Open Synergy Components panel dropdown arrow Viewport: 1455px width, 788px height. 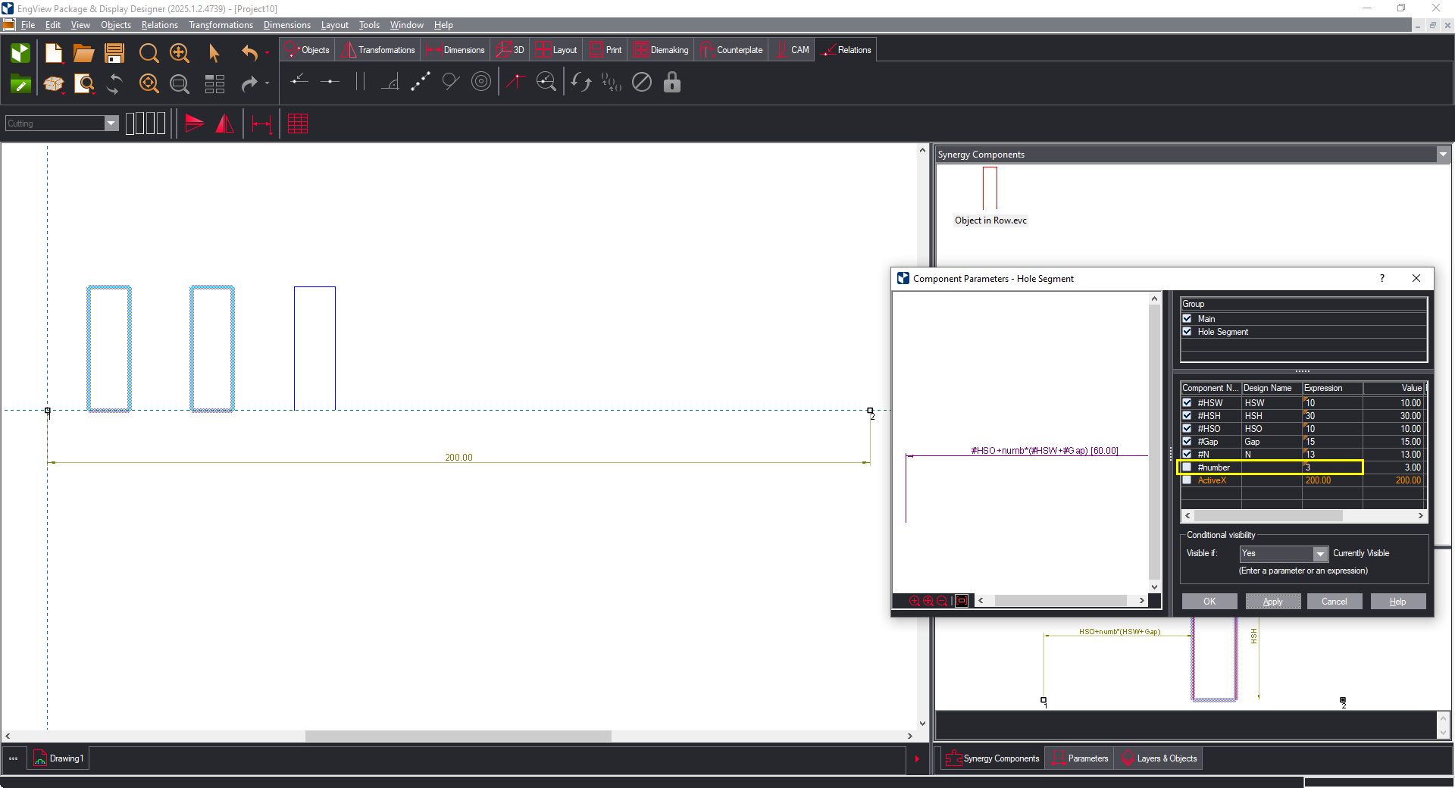pos(1443,155)
